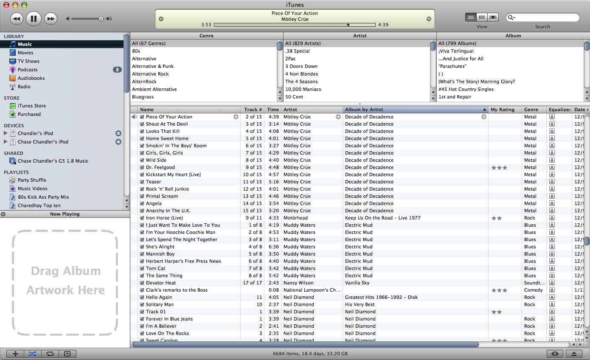This screenshot has width=590, height=360.
Task: Switch to grouped album view
Action: [482, 17]
